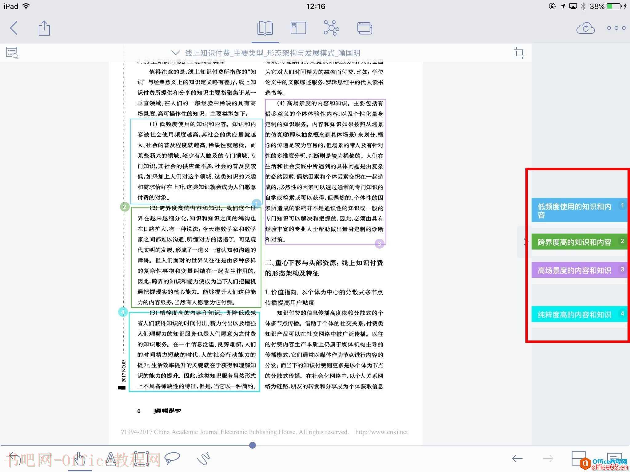
Task: Select note card '低频度使用的知识和内容'
Action: [579, 210]
